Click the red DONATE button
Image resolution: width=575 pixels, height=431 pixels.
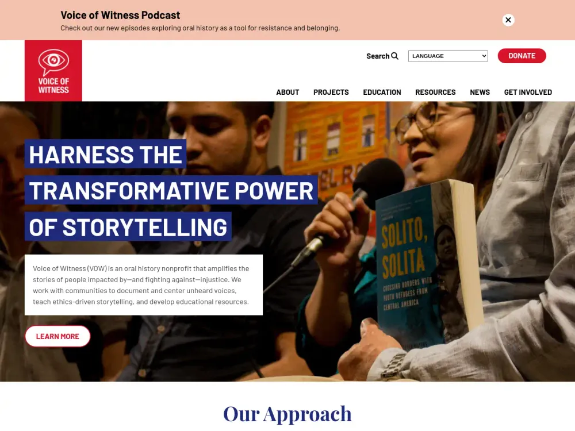click(522, 56)
